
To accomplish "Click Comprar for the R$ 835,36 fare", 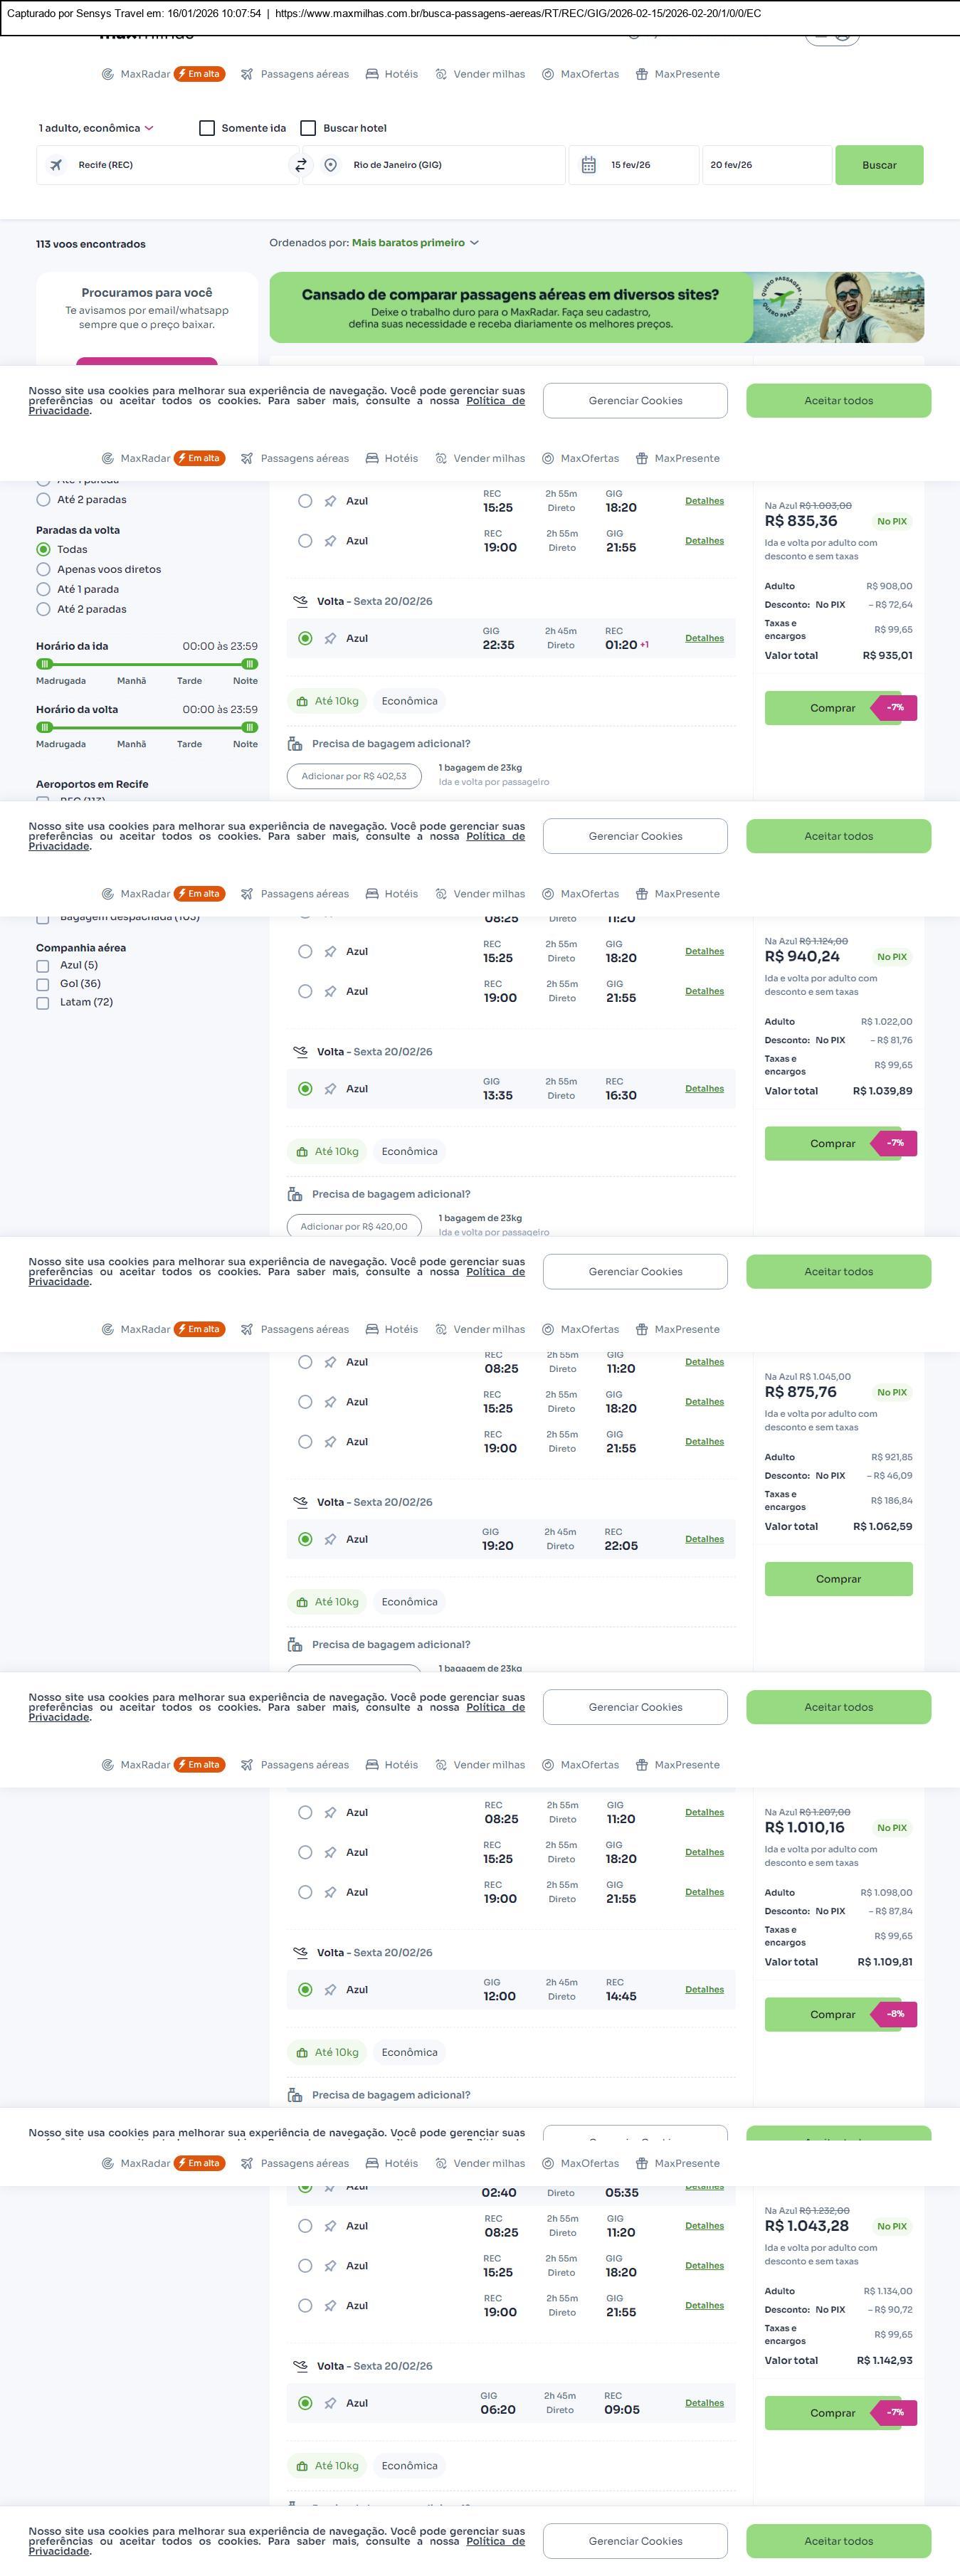I will (832, 708).
